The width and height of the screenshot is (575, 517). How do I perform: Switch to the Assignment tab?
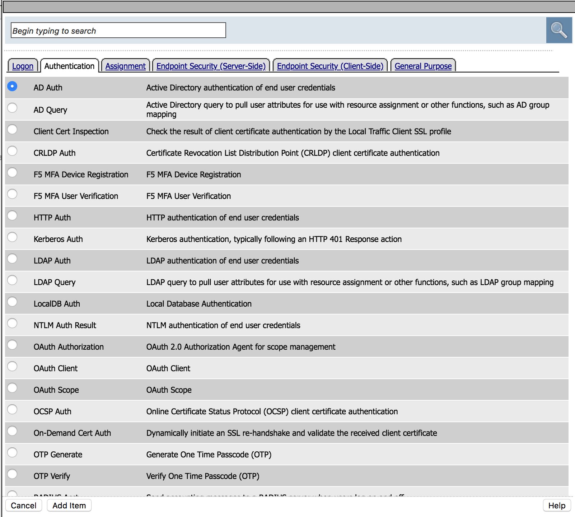pos(125,66)
